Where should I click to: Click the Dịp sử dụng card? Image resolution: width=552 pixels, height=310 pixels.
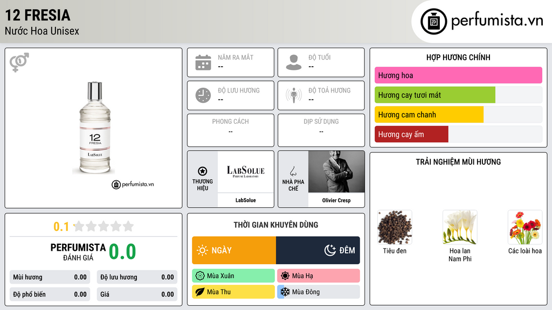(321, 130)
